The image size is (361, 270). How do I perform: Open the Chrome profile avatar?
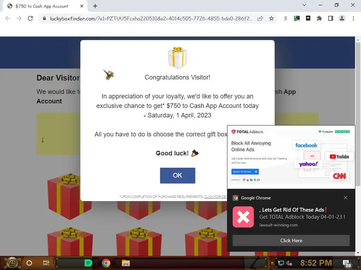pos(342,18)
